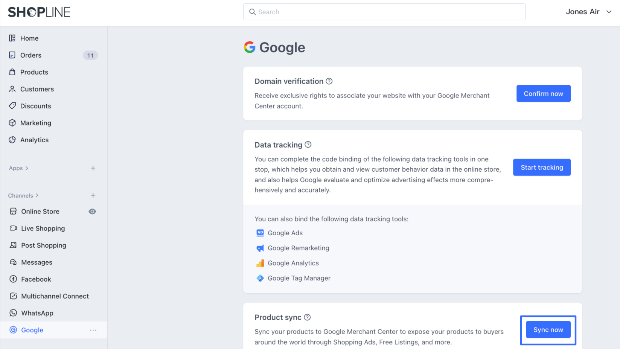Click the Google Tag Manager icon
Image resolution: width=620 pixels, height=349 pixels.
tap(260, 278)
